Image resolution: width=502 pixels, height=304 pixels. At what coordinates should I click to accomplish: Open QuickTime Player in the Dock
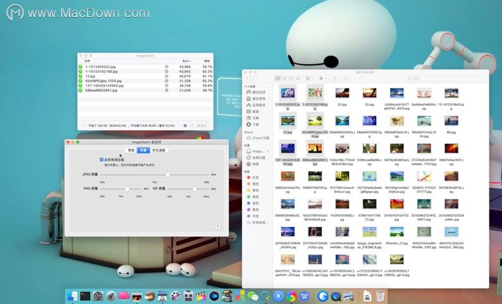(336, 296)
